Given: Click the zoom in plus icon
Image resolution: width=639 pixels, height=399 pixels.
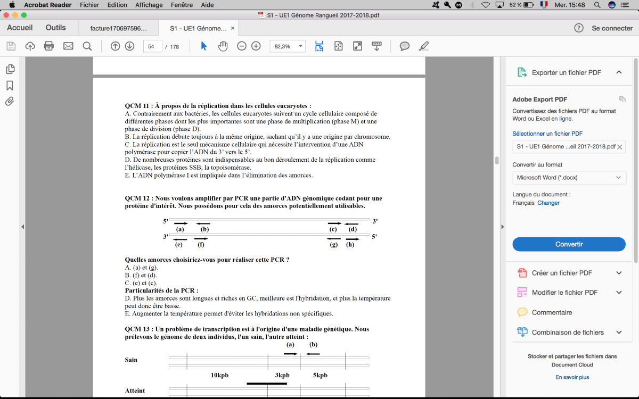Looking at the screenshot, I should [256, 46].
